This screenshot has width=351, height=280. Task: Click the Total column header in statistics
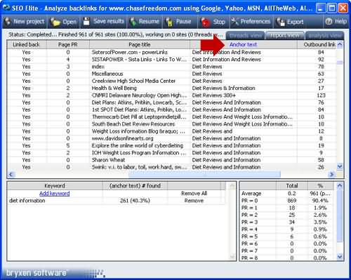coord(292,186)
